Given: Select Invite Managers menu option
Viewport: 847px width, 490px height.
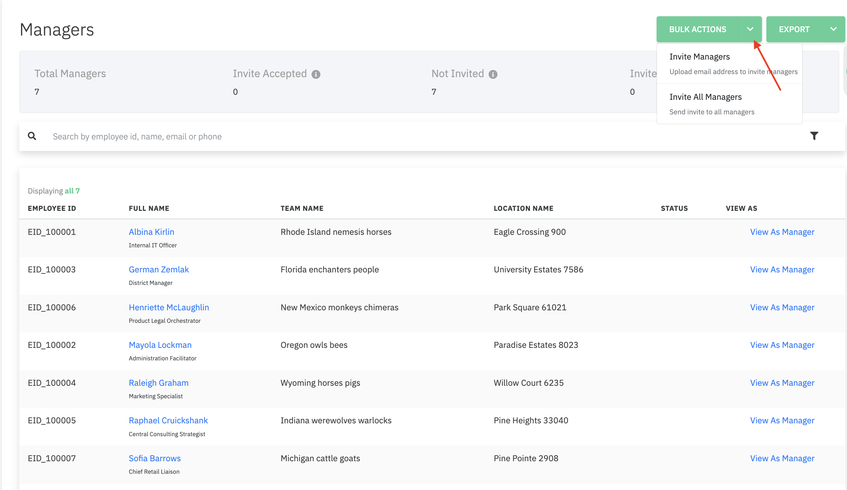Looking at the screenshot, I should (x=699, y=57).
